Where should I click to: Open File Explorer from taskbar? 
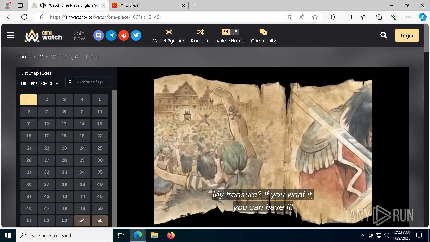tap(154, 235)
